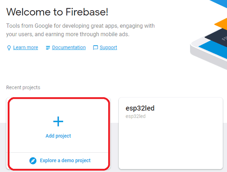Click the Recent projects heading
This screenshot has height=172, width=227.
[23, 88]
